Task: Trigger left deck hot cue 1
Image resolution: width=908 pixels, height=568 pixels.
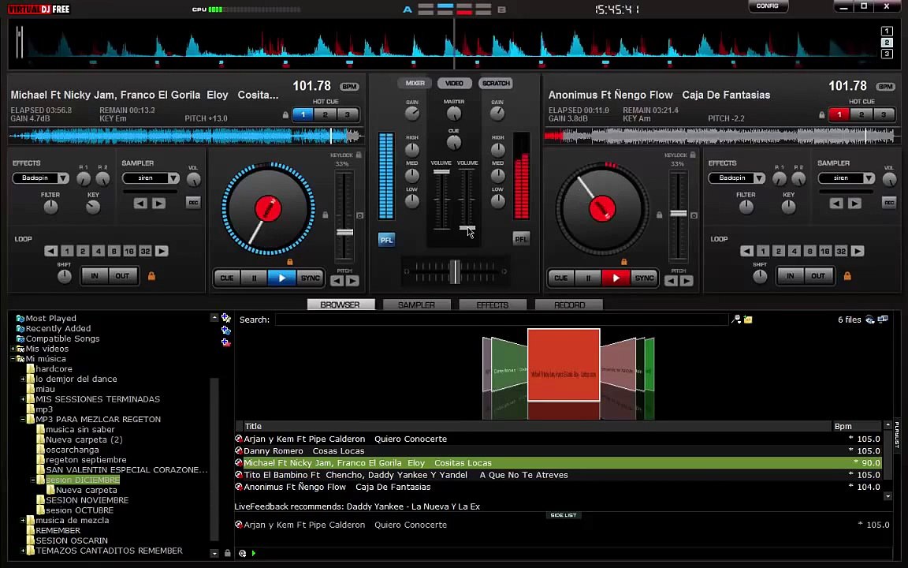Action: pos(303,114)
